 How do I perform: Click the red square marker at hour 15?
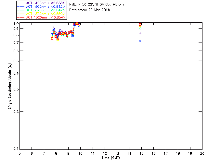140,25
